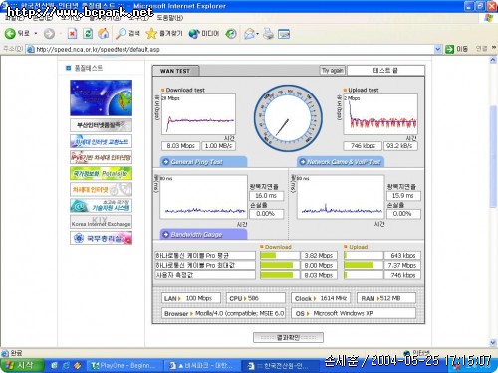The image size is (498, 373).
Task: Click the 7.37 Mbps upload maximum value
Action: coord(402,265)
